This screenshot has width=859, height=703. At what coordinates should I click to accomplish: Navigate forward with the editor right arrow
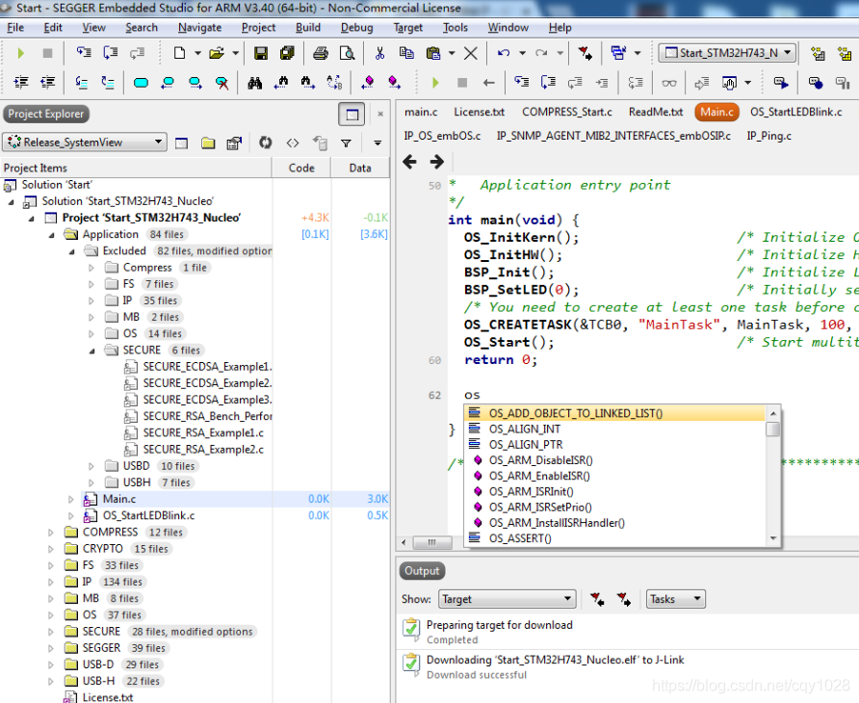pos(436,162)
